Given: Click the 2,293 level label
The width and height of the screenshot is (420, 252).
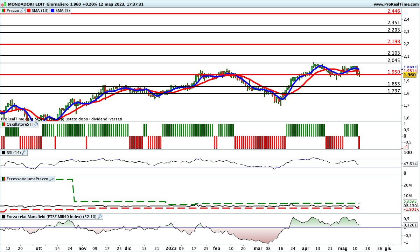Looking at the screenshot, I should (394, 30).
